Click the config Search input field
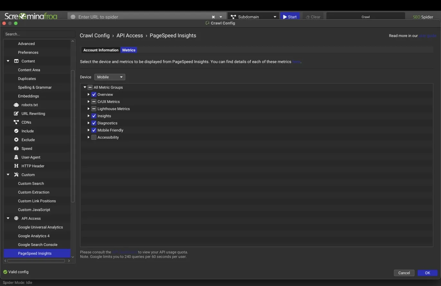The height and width of the screenshot is (286, 441). pyautogui.click(x=39, y=34)
